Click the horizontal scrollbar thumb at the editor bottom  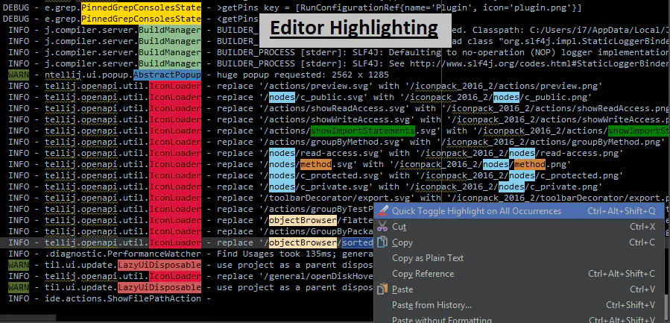pos(28,318)
